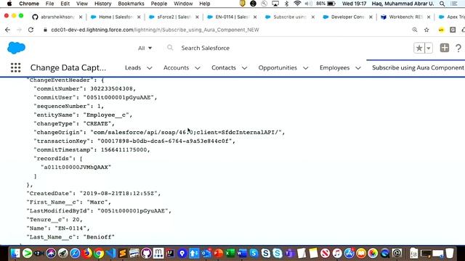Open Sublime Text from the dock
Viewport: 465px width, 261px height.
pos(123,253)
